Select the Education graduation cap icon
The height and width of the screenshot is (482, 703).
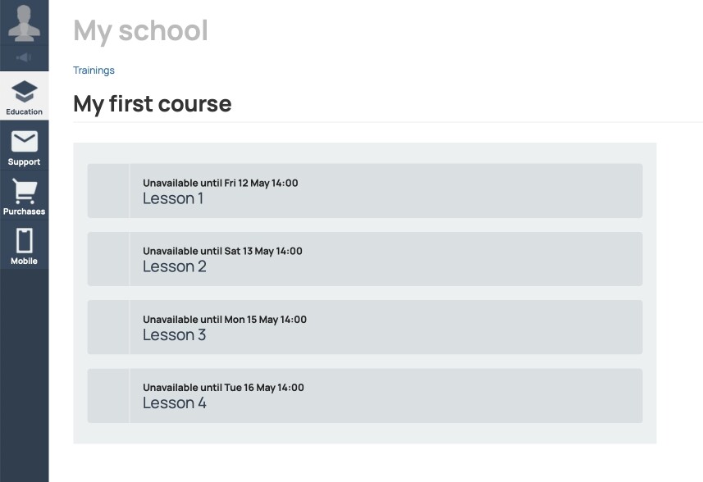pyautogui.click(x=25, y=91)
